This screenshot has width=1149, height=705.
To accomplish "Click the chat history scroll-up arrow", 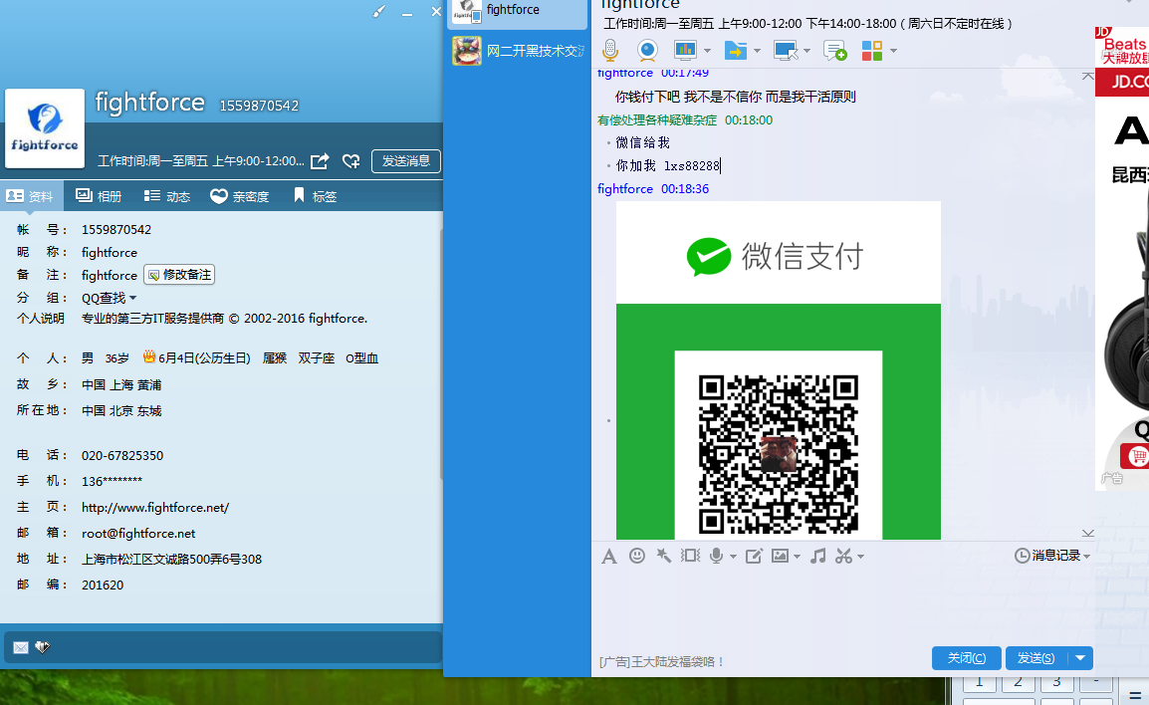I will [1088, 76].
